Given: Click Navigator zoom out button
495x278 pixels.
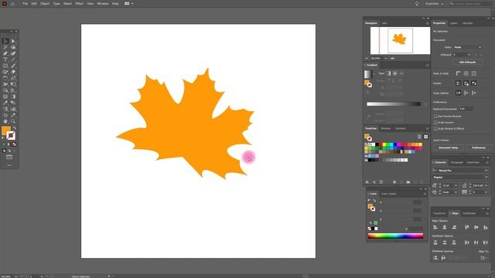Looking at the screenshot, I should click(367, 59).
